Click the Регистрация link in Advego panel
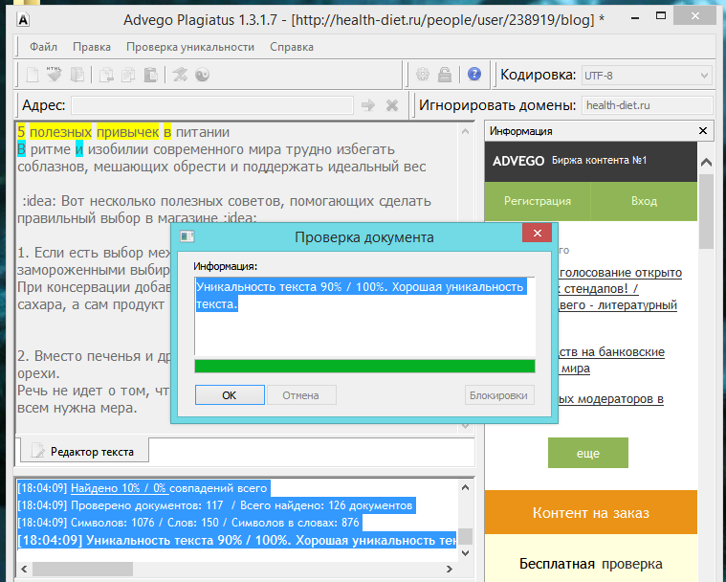 tap(538, 201)
